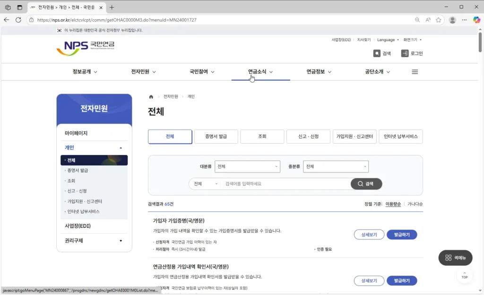Expand the 권리구제 sidebar section
The image size is (484, 295).
pyautogui.click(x=94, y=240)
